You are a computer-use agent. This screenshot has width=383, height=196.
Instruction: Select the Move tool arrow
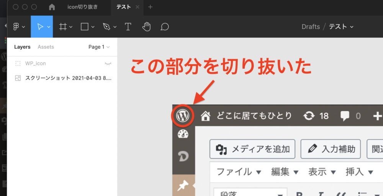coord(40,27)
